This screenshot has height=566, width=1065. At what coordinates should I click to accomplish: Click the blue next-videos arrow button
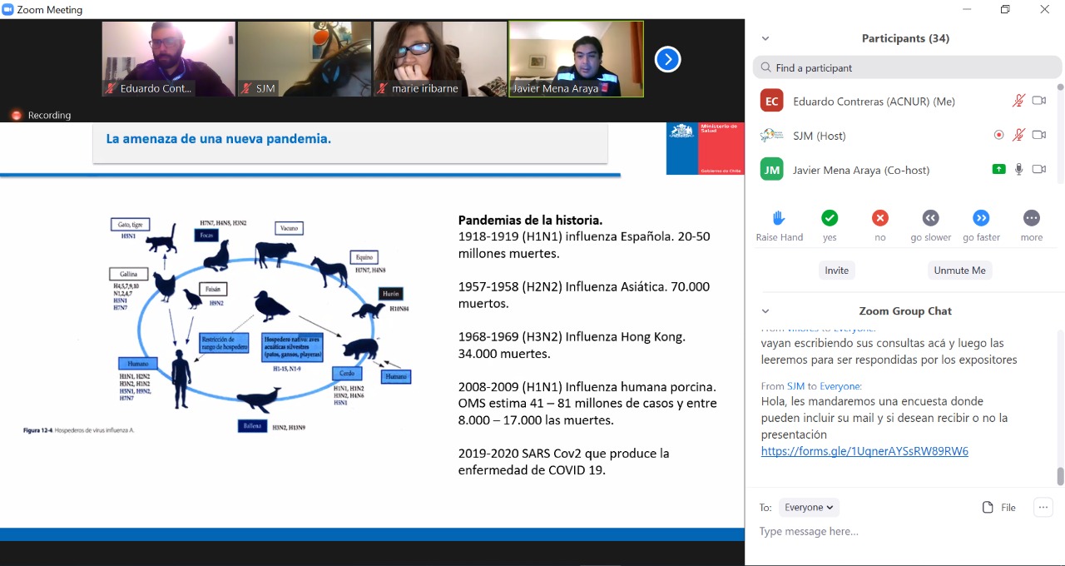(667, 59)
